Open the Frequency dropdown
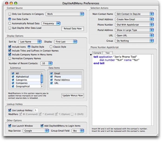The width and height of the screenshot is (162, 142). click(x=51, y=23)
